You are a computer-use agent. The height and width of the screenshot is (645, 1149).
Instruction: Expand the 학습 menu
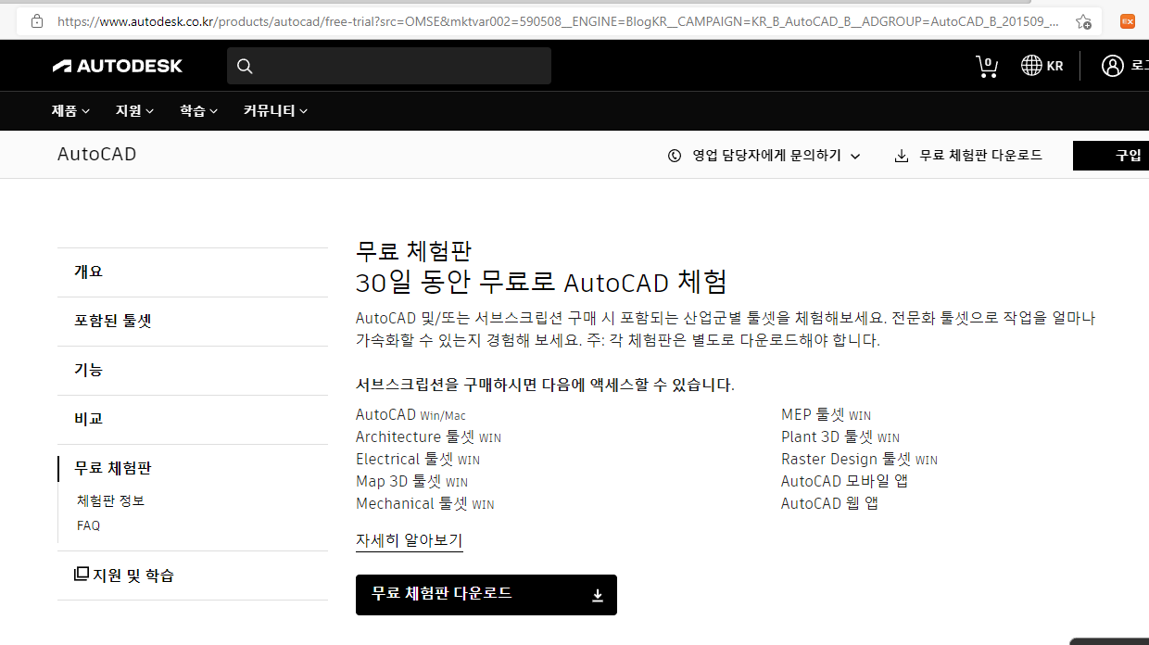(x=199, y=111)
